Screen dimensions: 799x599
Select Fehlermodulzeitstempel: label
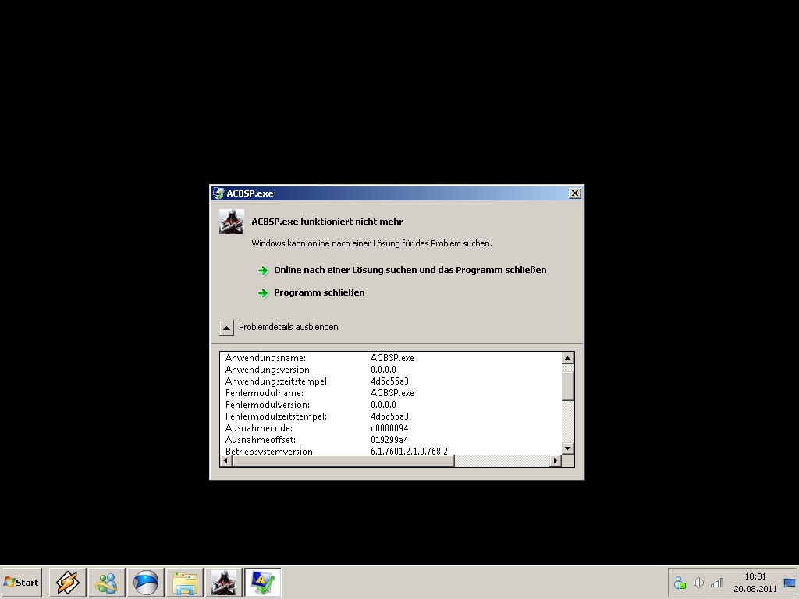(276, 416)
